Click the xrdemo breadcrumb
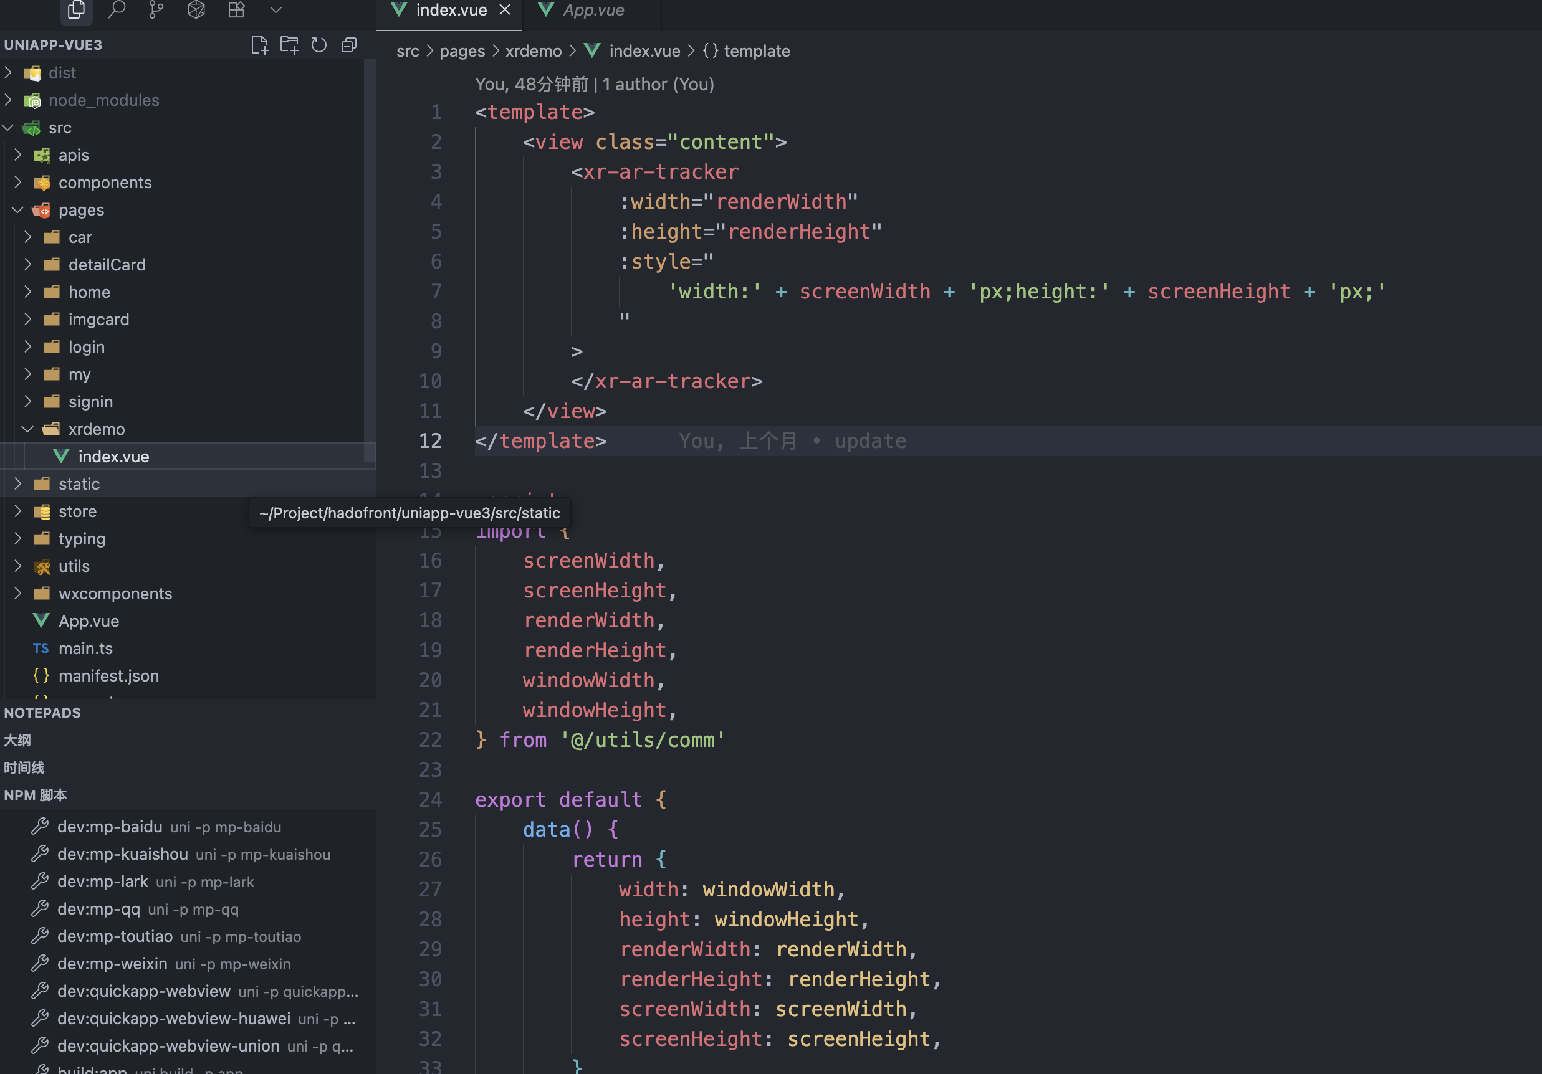This screenshot has height=1074, width=1542. click(534, 51)
